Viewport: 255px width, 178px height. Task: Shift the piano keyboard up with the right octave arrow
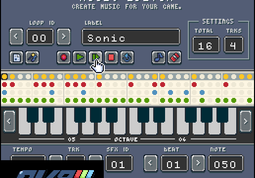[246, 122]
